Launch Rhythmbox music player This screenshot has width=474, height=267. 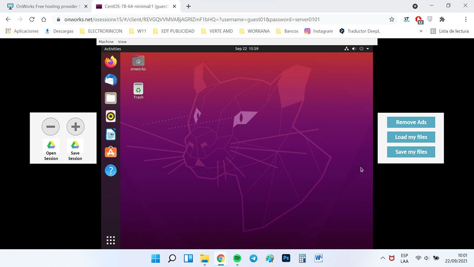click(111, 116)
